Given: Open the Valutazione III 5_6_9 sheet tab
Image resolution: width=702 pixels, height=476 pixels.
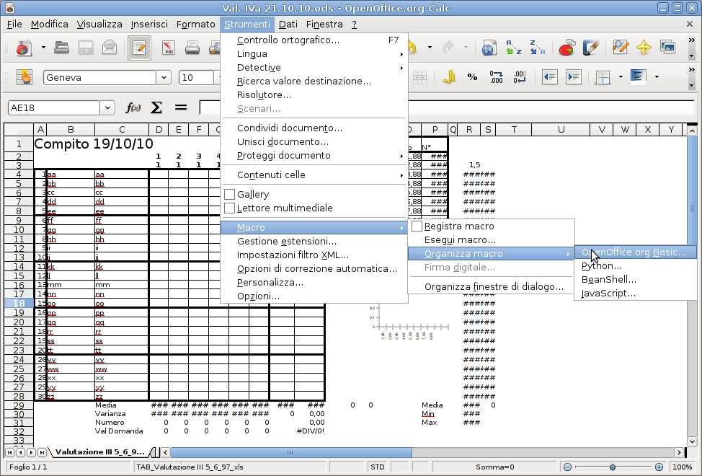Looking at the screenshot, I should click(x=99, y=451).
